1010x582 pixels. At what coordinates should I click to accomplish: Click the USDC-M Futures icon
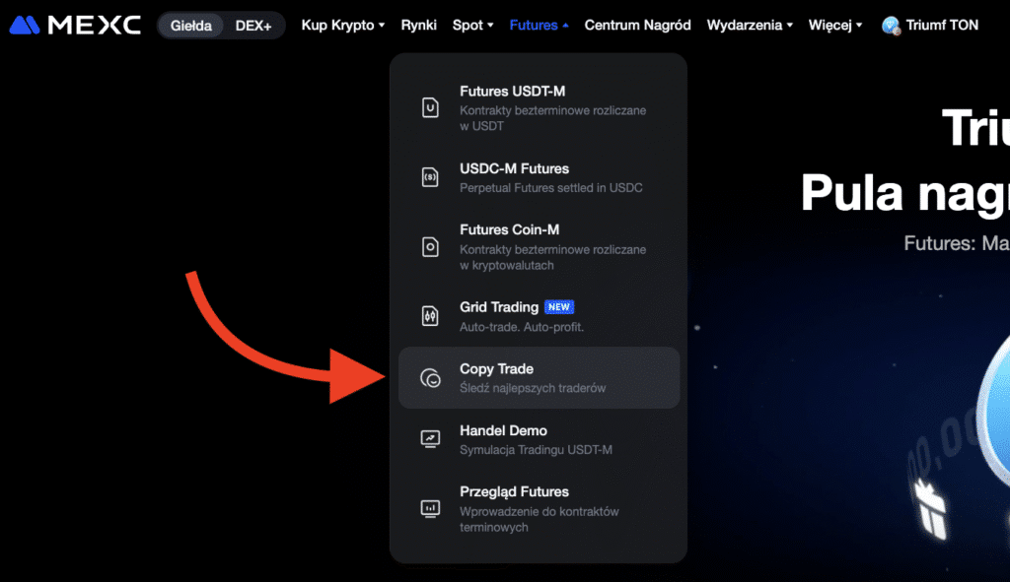pos(430,177)
